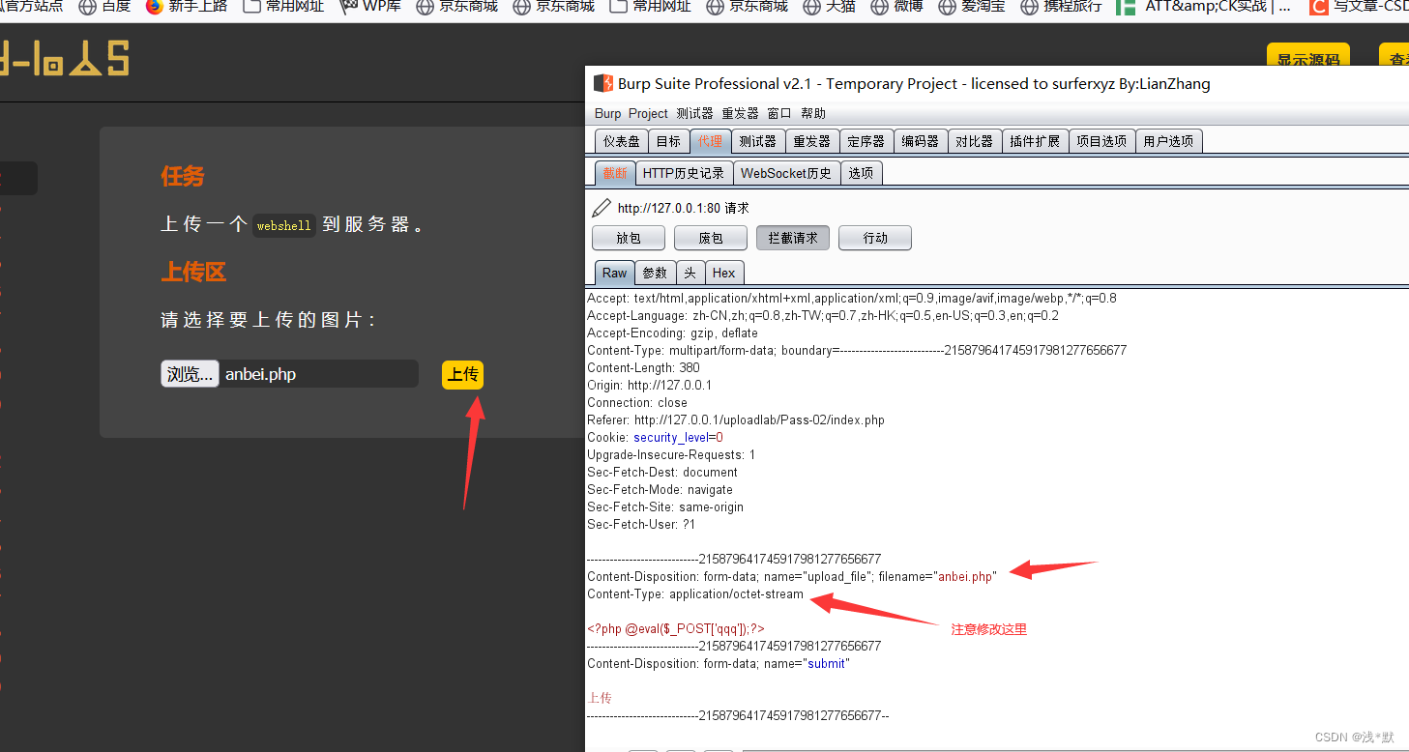The height and width of the screenshot is (752, 1409).
Task: Click the Upgrade-Insecure-Requests: 1 line
Action: 671,455
